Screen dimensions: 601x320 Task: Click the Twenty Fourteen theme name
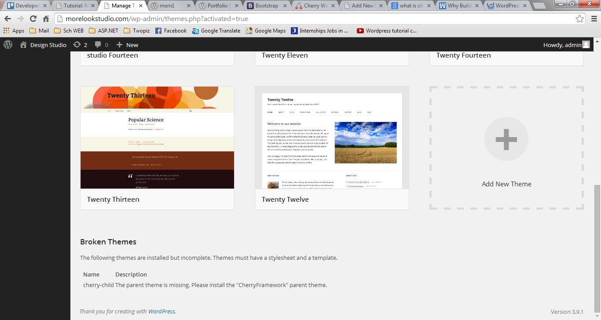pyautogui.click(x=463, y=55)
